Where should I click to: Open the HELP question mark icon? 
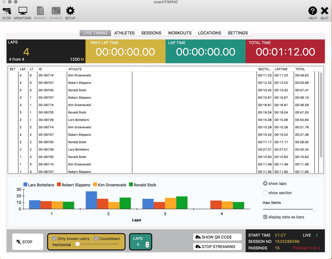click(313, 11)
